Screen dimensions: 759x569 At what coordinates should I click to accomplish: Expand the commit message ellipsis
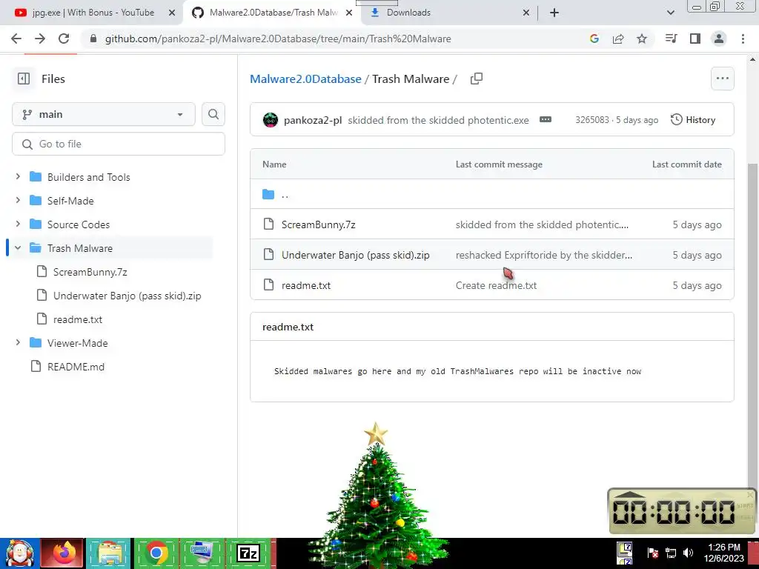pyautogui.click(x=546, y=119)
